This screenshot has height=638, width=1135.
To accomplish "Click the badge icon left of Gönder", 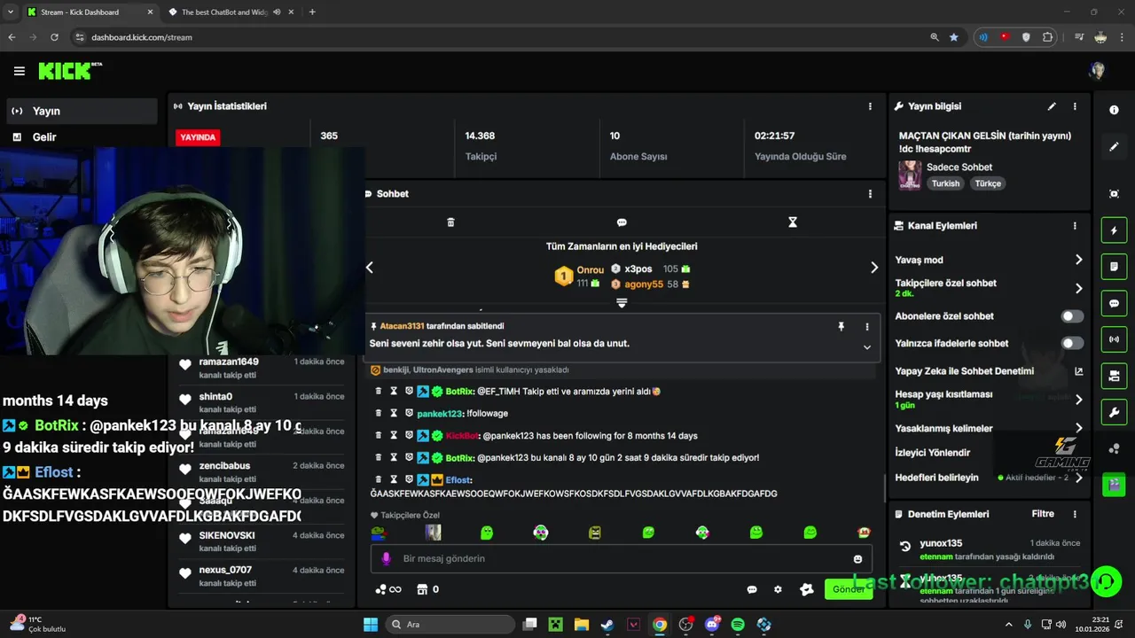I will (x=807, y=589).
